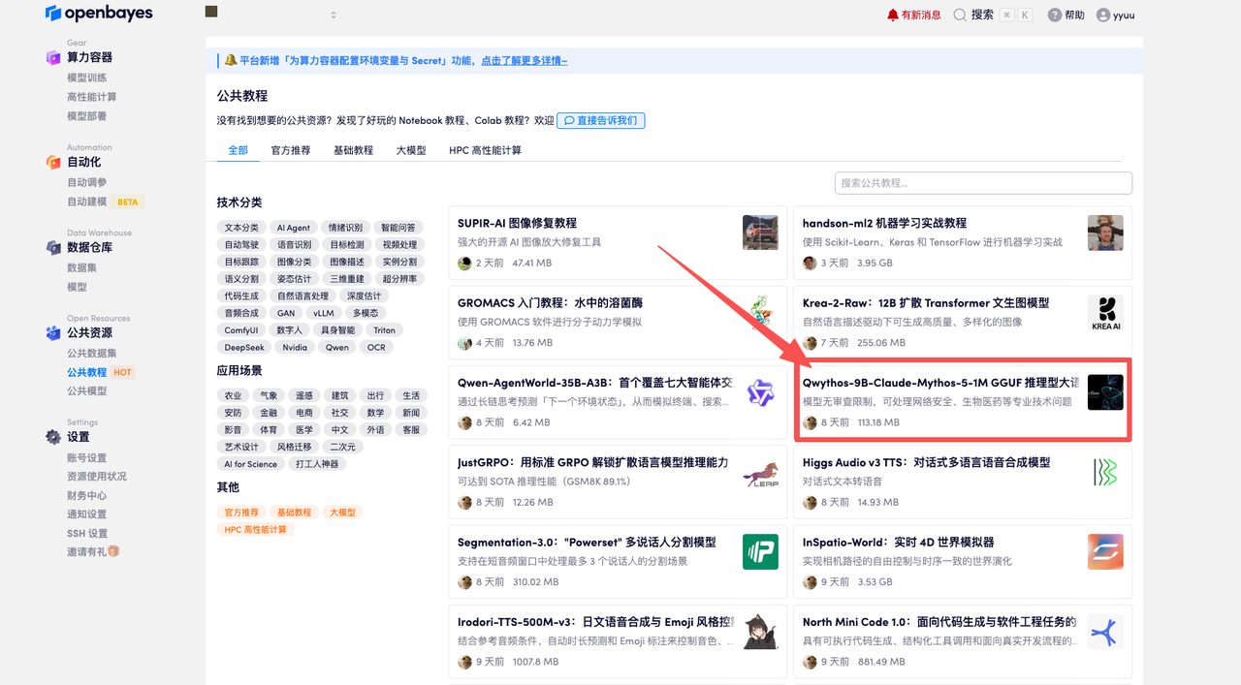1241x685 pixels.
Task: Open 模型训练 in sidebar
Action: [x=87, y=78]
